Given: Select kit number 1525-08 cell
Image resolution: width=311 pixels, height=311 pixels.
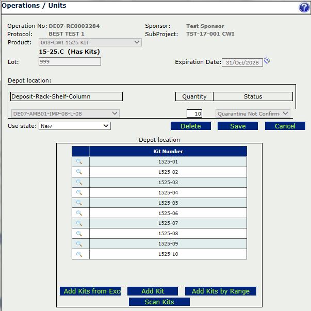Looking at the screenshot, I should point(168,234).
